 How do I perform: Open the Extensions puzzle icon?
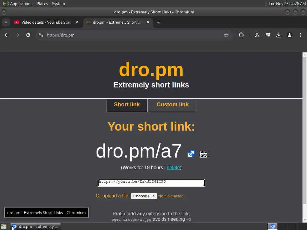point(241,35)
